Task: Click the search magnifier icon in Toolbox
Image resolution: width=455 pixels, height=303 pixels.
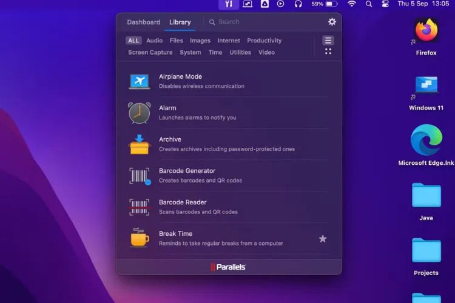Action: click(212, 22)
